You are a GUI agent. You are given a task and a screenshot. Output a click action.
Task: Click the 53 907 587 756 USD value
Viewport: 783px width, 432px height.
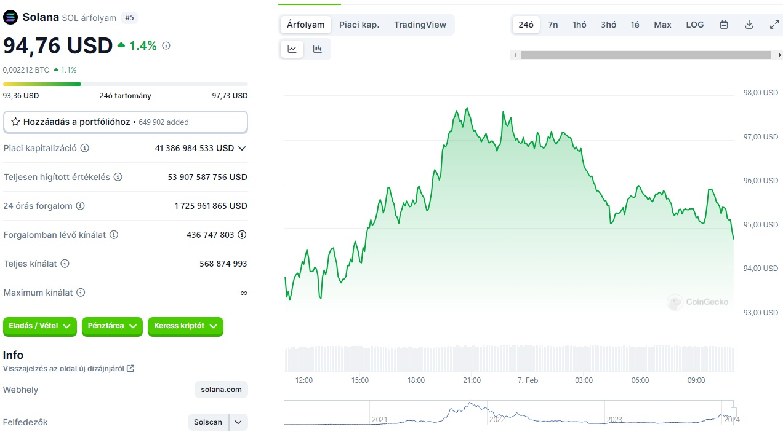pyautogui.click(x=207, y=177)
